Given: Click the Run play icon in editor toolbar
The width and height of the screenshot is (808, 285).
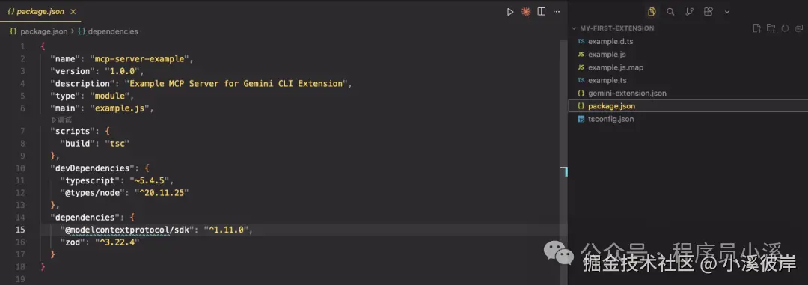Looking at the screenshot, I should [x=510, y=12].
